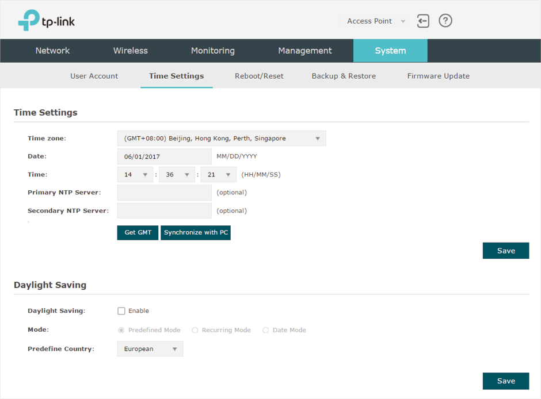541x399 pixels.
Task: Switch to Backup & Restore tab
Action: pos(344,76)
